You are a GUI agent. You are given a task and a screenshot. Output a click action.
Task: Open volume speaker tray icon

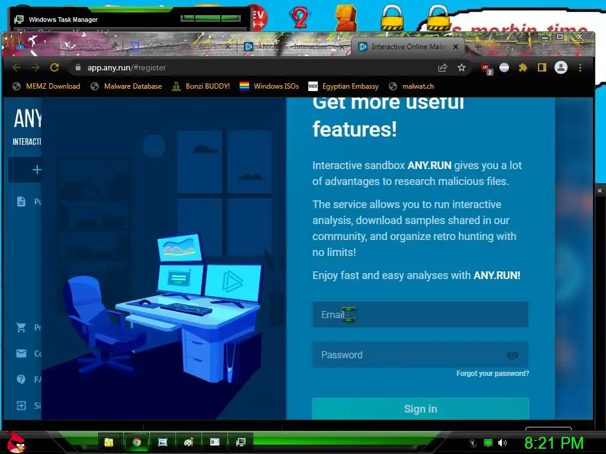coord(502,443)
